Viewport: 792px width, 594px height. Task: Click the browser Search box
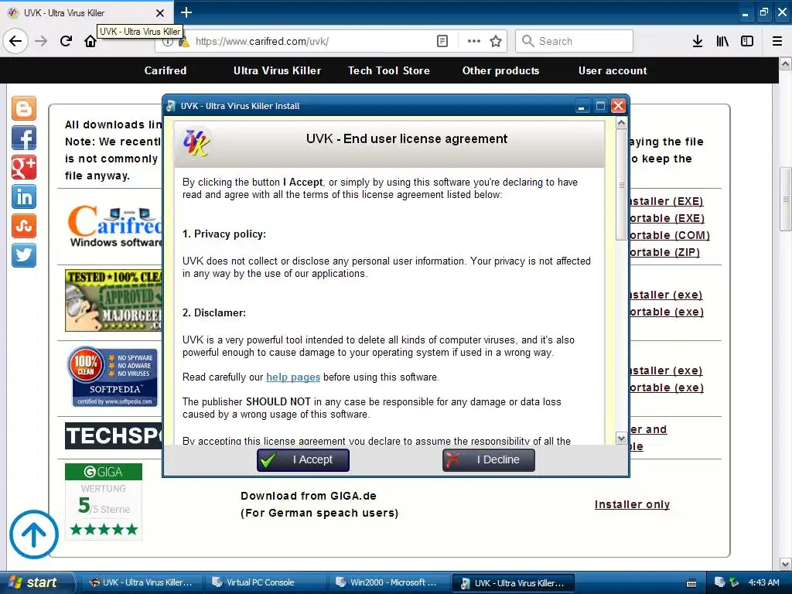click(575, 41)
